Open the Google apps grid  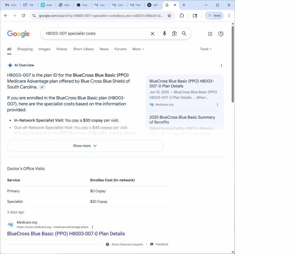[x=210, y=34]
